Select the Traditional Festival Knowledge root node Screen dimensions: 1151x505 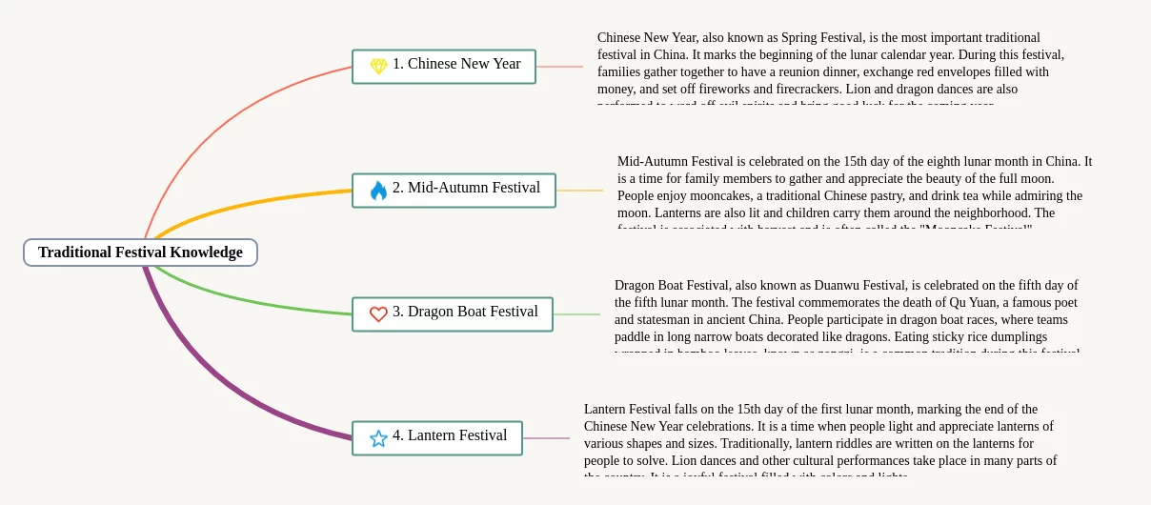(140, 252)
